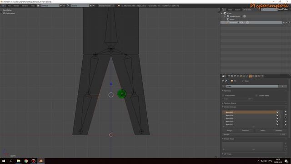This screenshot has height=164, width=291.
Task: Click the vertex group Select button
Action: point(263,131)
